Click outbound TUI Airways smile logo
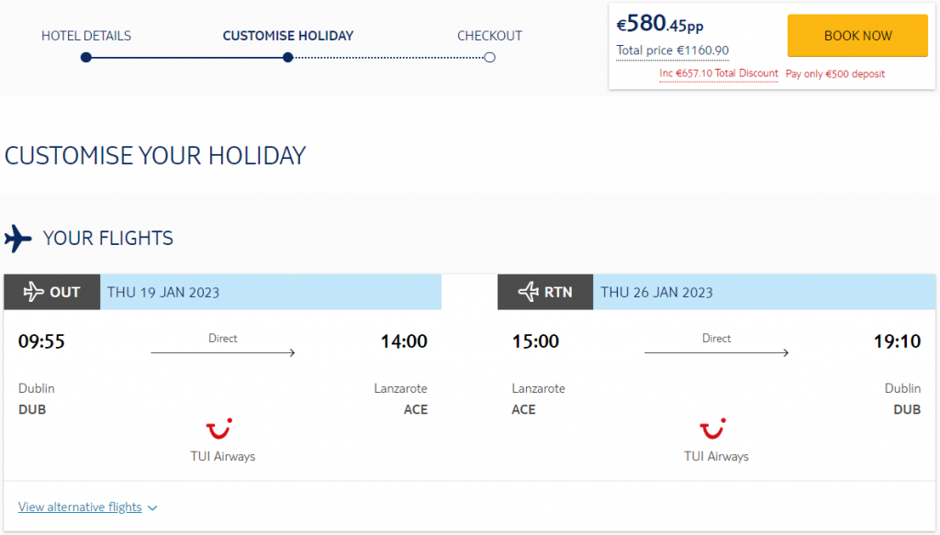Viewport: 940px width, 535px height. point(219,429)
